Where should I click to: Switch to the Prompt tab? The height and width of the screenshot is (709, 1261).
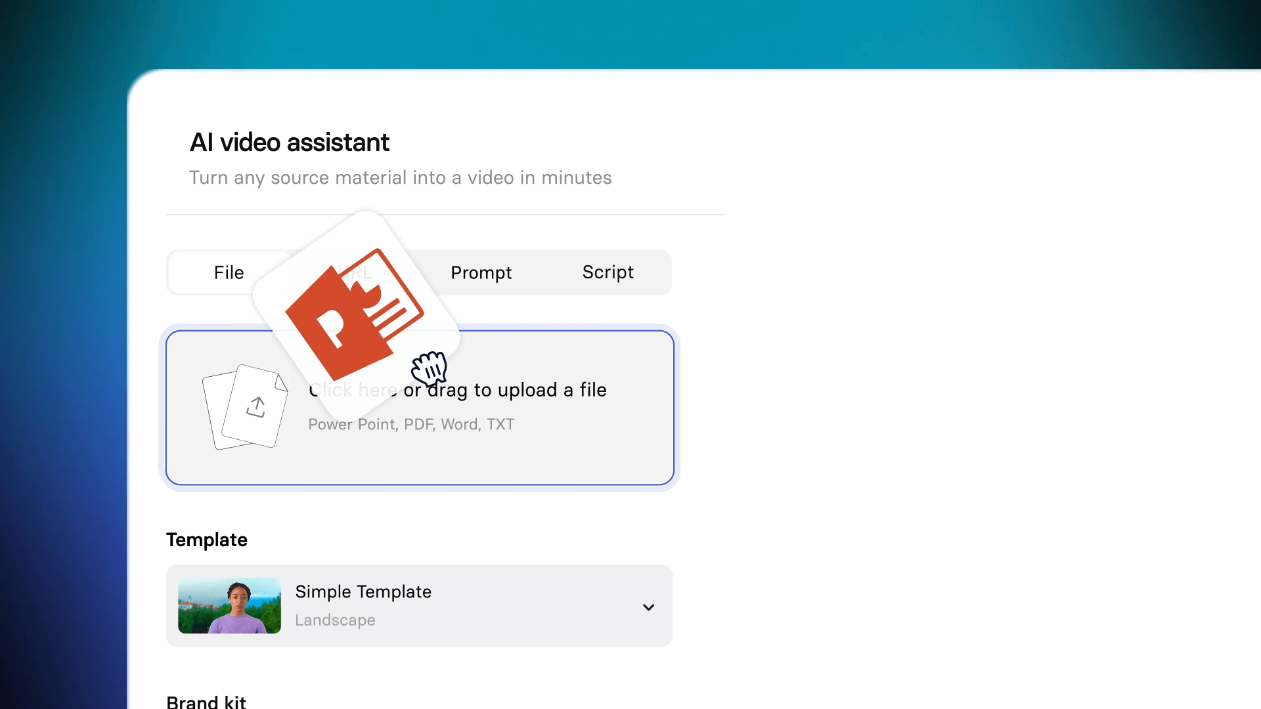click(481, 272)
